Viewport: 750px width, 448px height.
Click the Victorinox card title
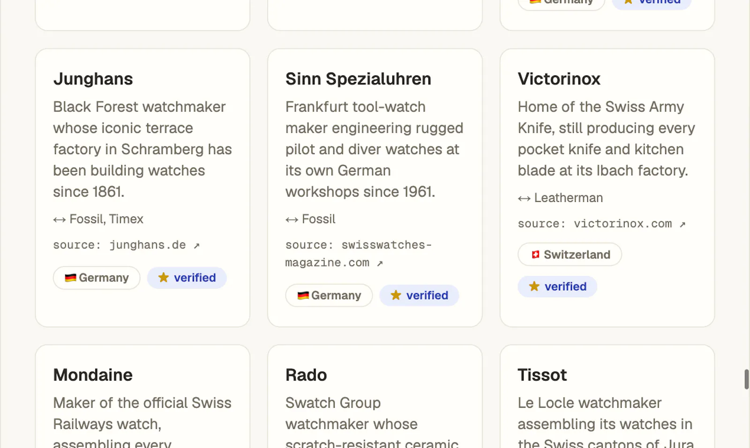(x=559, y=79)
